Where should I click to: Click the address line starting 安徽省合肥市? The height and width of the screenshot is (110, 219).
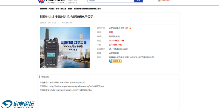click(132, 57)
